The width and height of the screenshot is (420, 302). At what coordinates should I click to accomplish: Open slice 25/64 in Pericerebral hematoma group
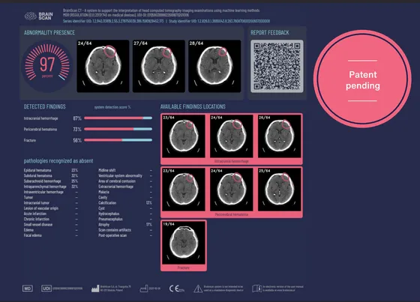(280, 190)
